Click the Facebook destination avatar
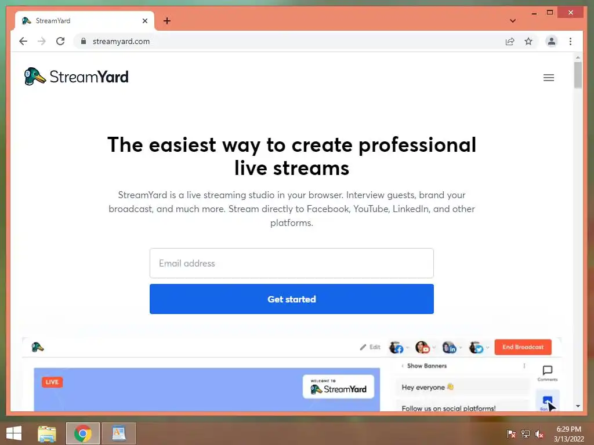 click(396, 347)
